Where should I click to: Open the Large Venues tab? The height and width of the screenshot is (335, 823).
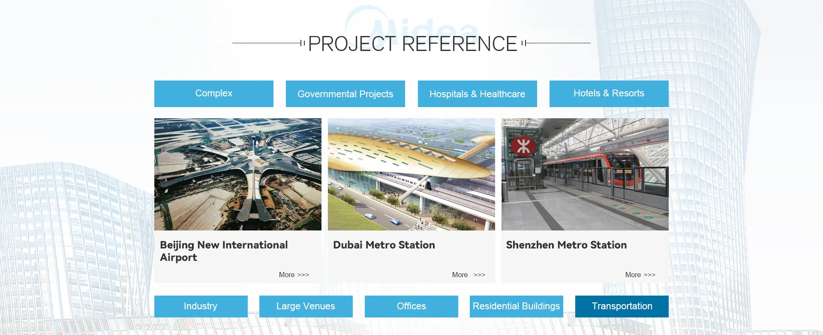pyautogui.click(x=306, y=306)
